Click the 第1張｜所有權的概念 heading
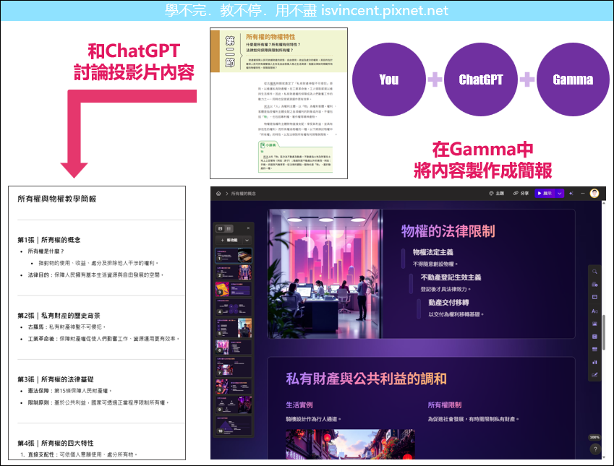This screenshot has width=614, height=466. 49,240
